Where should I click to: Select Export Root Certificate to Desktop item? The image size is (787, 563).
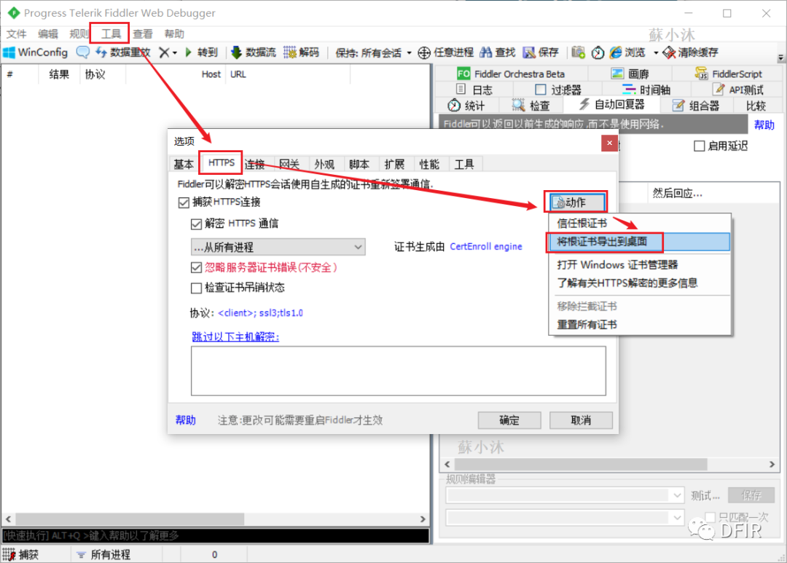pyautogui.click(x=640, y=242)
